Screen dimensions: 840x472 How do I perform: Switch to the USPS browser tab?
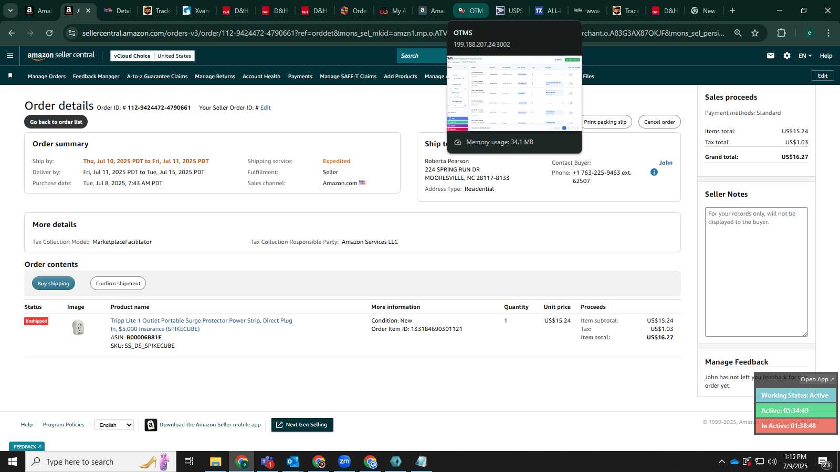click(x=510, y=10)
